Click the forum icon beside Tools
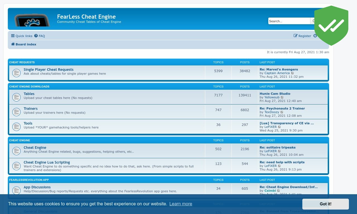Screen dimensions: 357x214 click(16, 127)
